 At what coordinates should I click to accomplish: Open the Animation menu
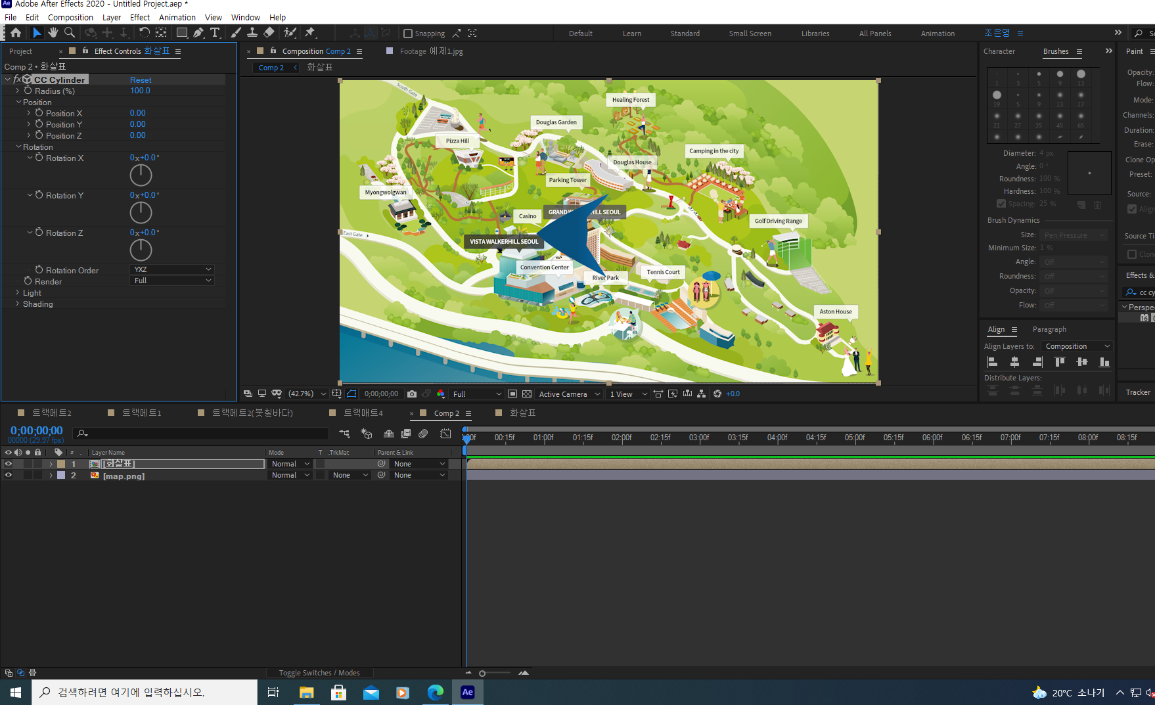[177, 18]
